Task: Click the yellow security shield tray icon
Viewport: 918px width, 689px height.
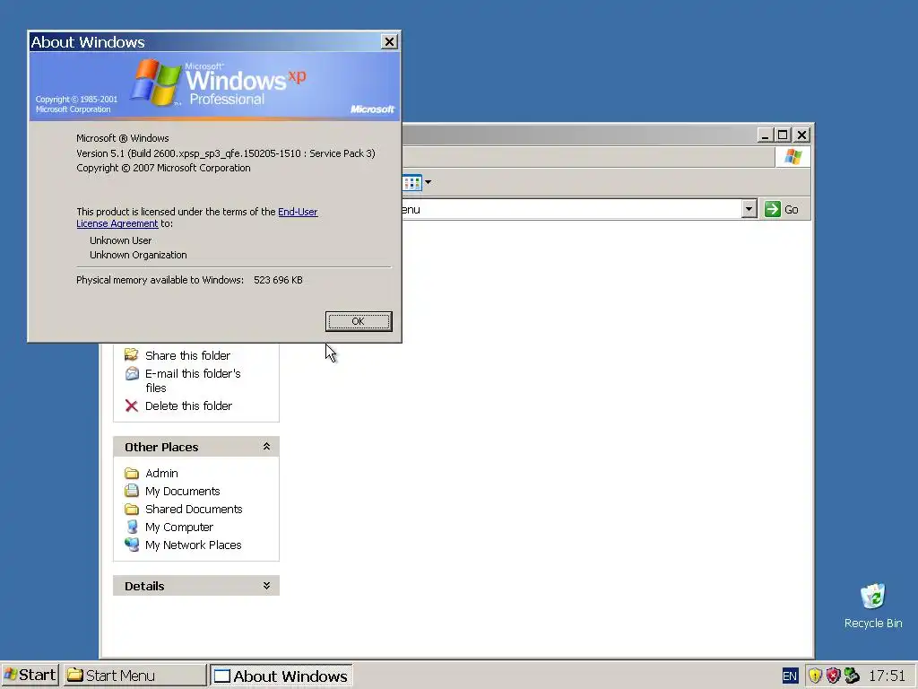Action: (x=815, y=676)
